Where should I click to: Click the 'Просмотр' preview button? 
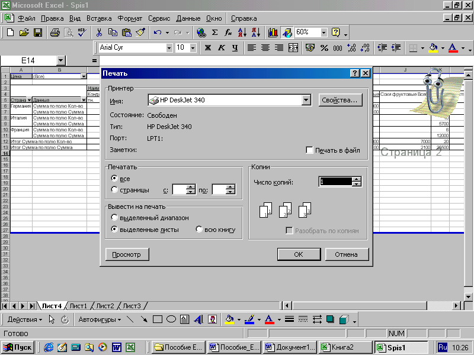(x=127, y=254)
